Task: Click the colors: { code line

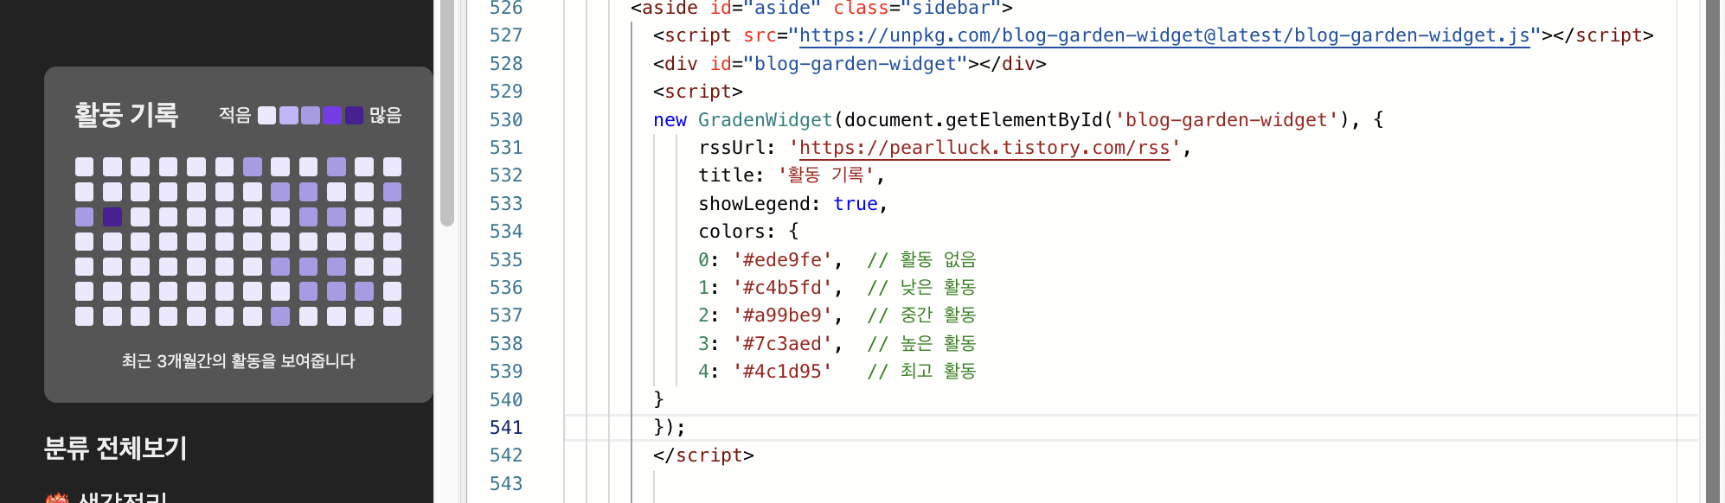Action: pyautogui.click(x=748, y=232)
